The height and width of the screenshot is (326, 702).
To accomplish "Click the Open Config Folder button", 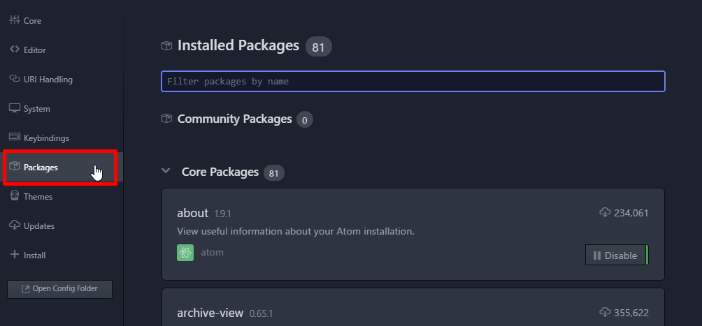I will click(60, 289).
